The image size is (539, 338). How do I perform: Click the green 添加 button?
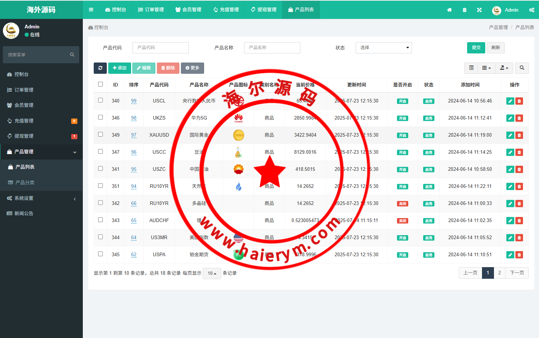tap(119, 68)
